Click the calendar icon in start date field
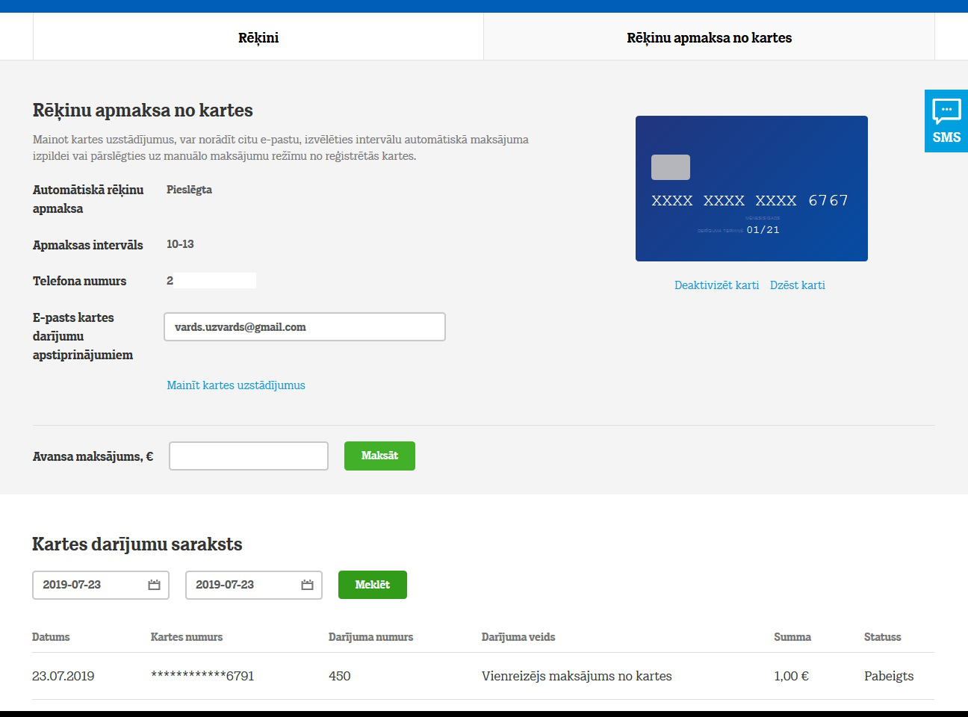 tap(154, 585)
